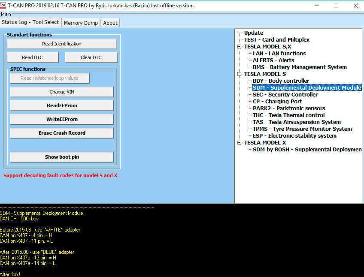
Task: Switch to the Memory Dump tab
Action: pyautogui.click(x=81, y=23)
